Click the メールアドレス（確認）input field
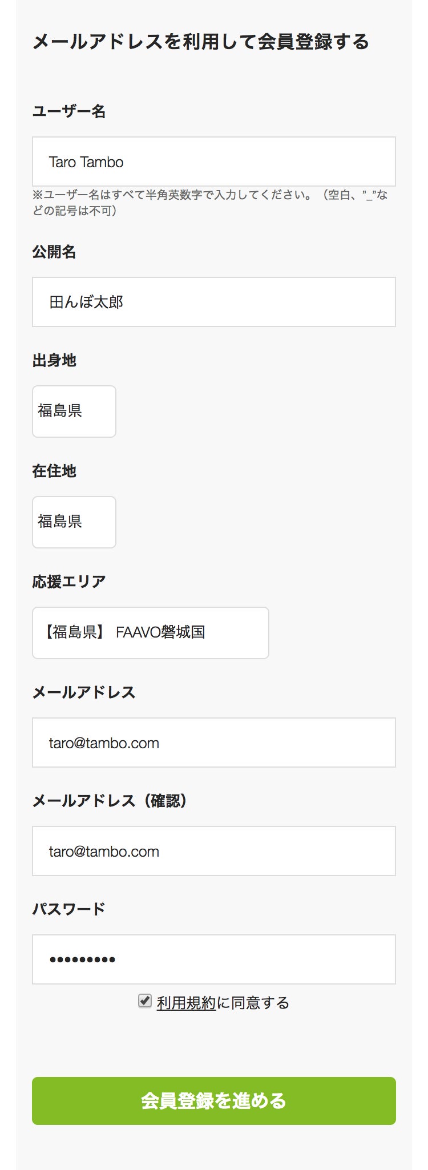The image size is (428, 1170). [x=213, y=851]
